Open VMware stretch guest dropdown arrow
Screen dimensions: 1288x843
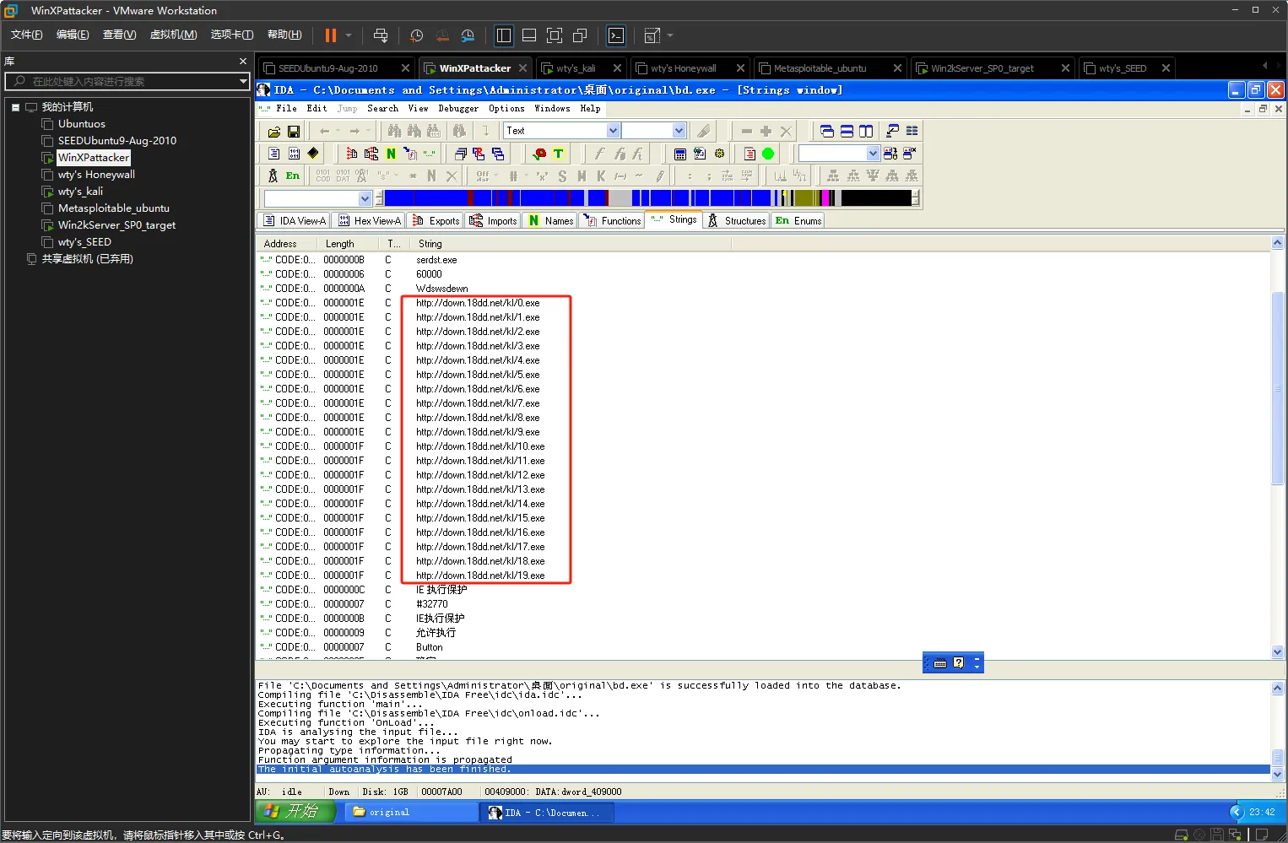[x=670, y=35]
